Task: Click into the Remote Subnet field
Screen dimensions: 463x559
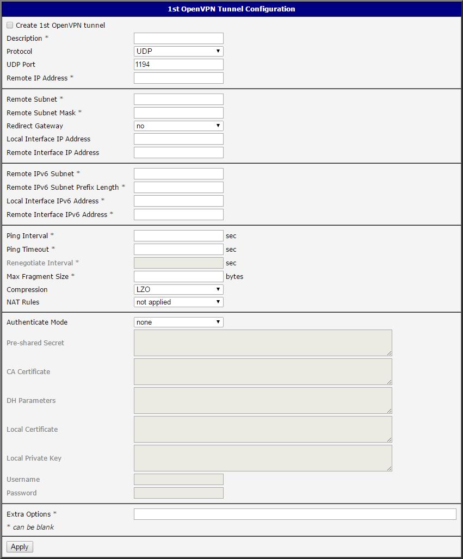Action: tap(178, 99)
